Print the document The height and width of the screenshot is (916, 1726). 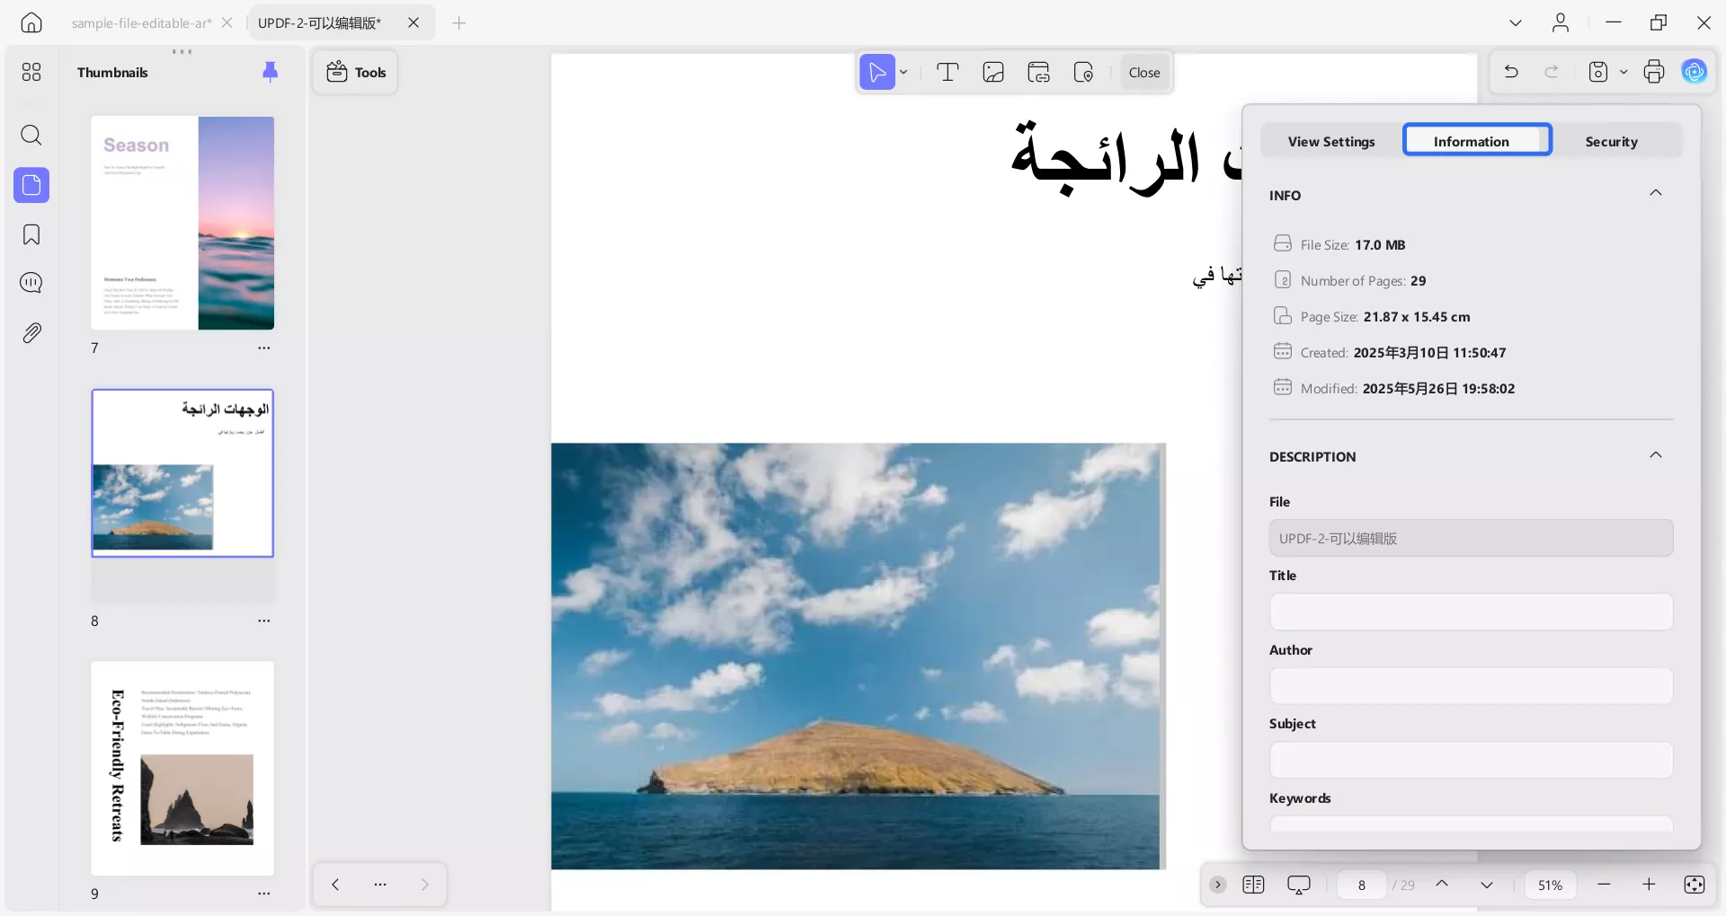[x=1654, y=72]
